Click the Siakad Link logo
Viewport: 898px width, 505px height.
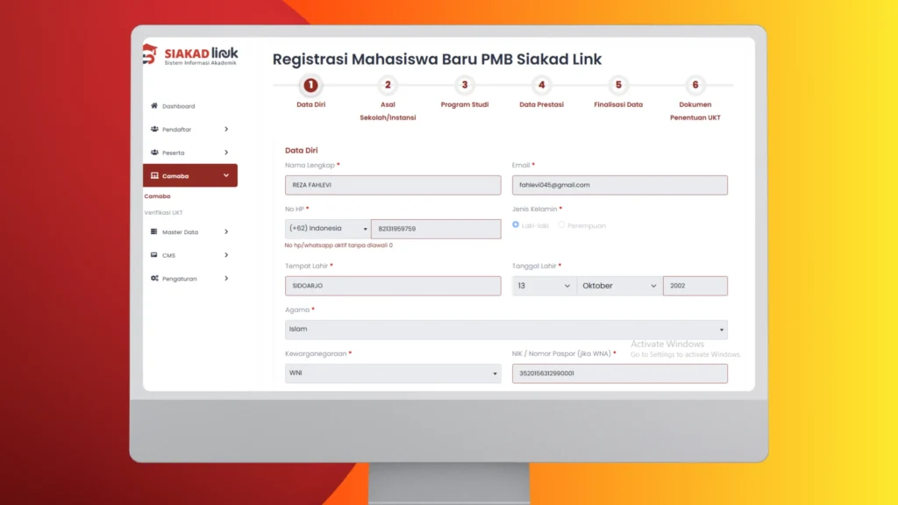[190, 55]
